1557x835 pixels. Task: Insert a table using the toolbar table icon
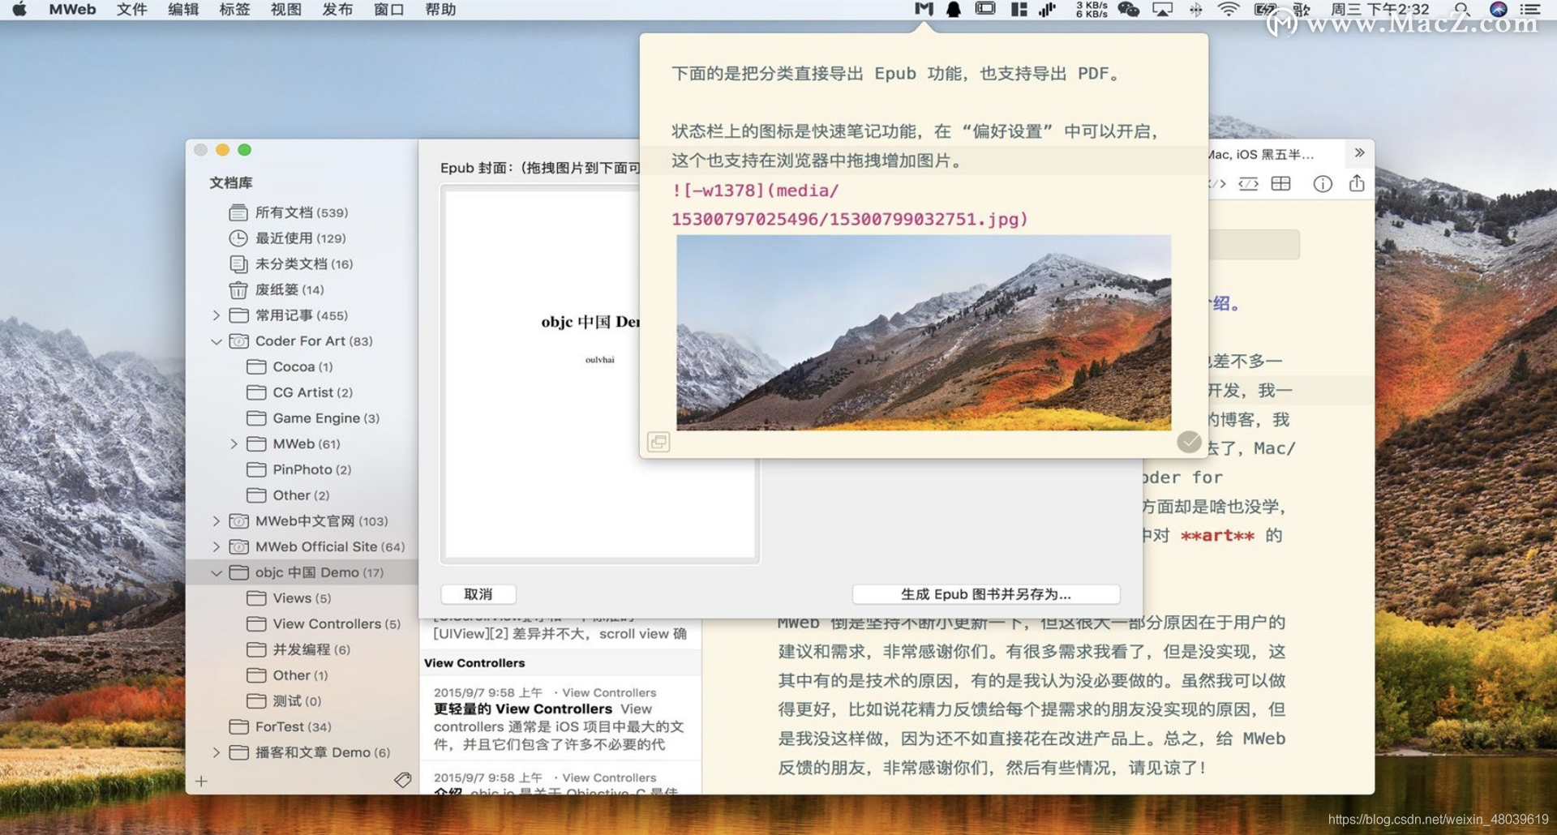coord(1280,184)
